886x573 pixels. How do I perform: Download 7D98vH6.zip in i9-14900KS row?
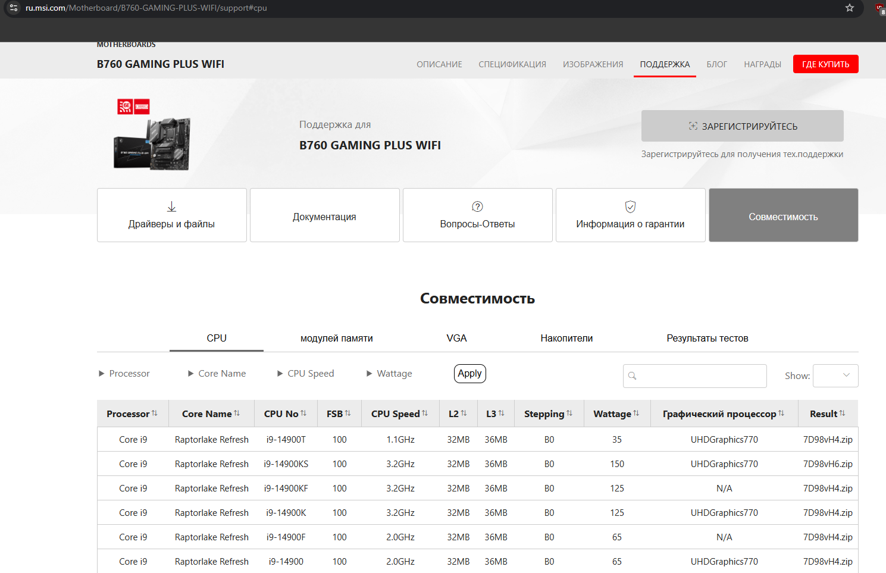pos(828,464)
